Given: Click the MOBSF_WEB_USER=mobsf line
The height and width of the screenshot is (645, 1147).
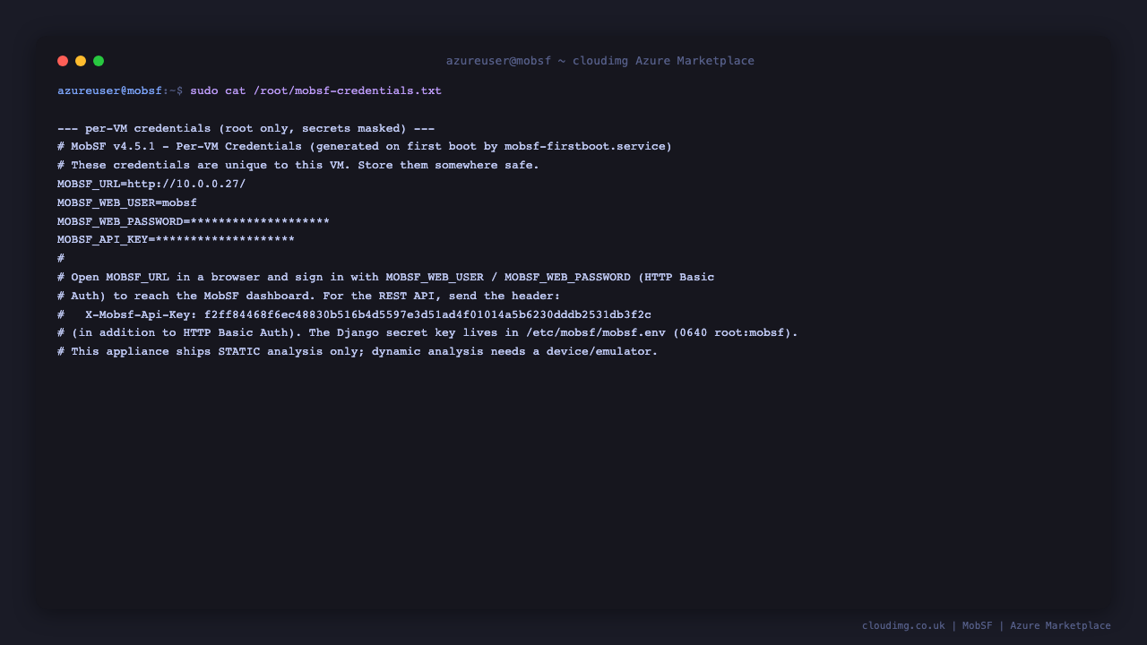Looking at the screenshot, I should [x=127, y=203].
